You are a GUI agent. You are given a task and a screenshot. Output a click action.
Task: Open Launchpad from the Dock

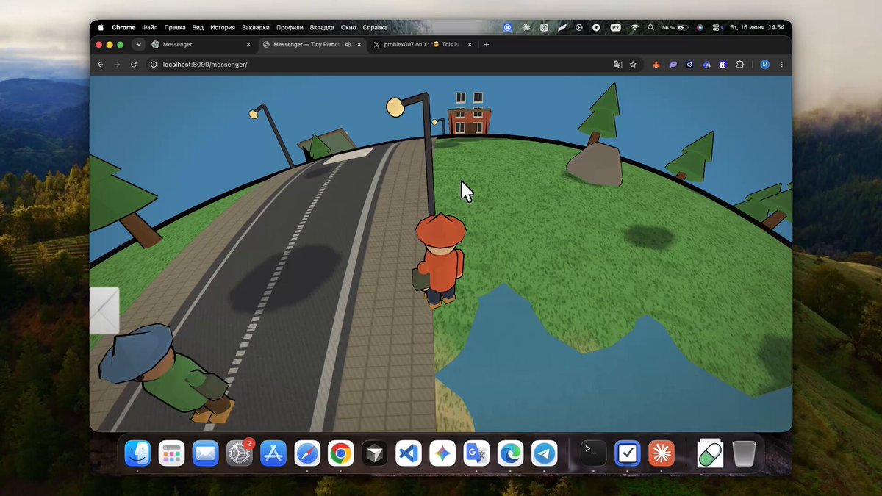[x=171, y=454]
